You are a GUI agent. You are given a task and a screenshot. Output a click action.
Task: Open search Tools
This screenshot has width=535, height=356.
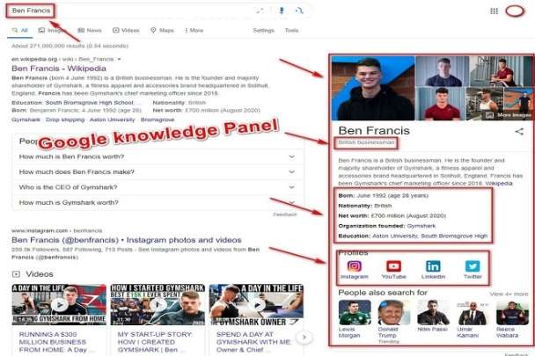[292, 31]
